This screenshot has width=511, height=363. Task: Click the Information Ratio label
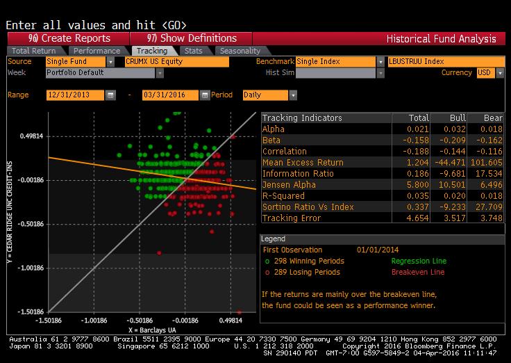(298, 174)
